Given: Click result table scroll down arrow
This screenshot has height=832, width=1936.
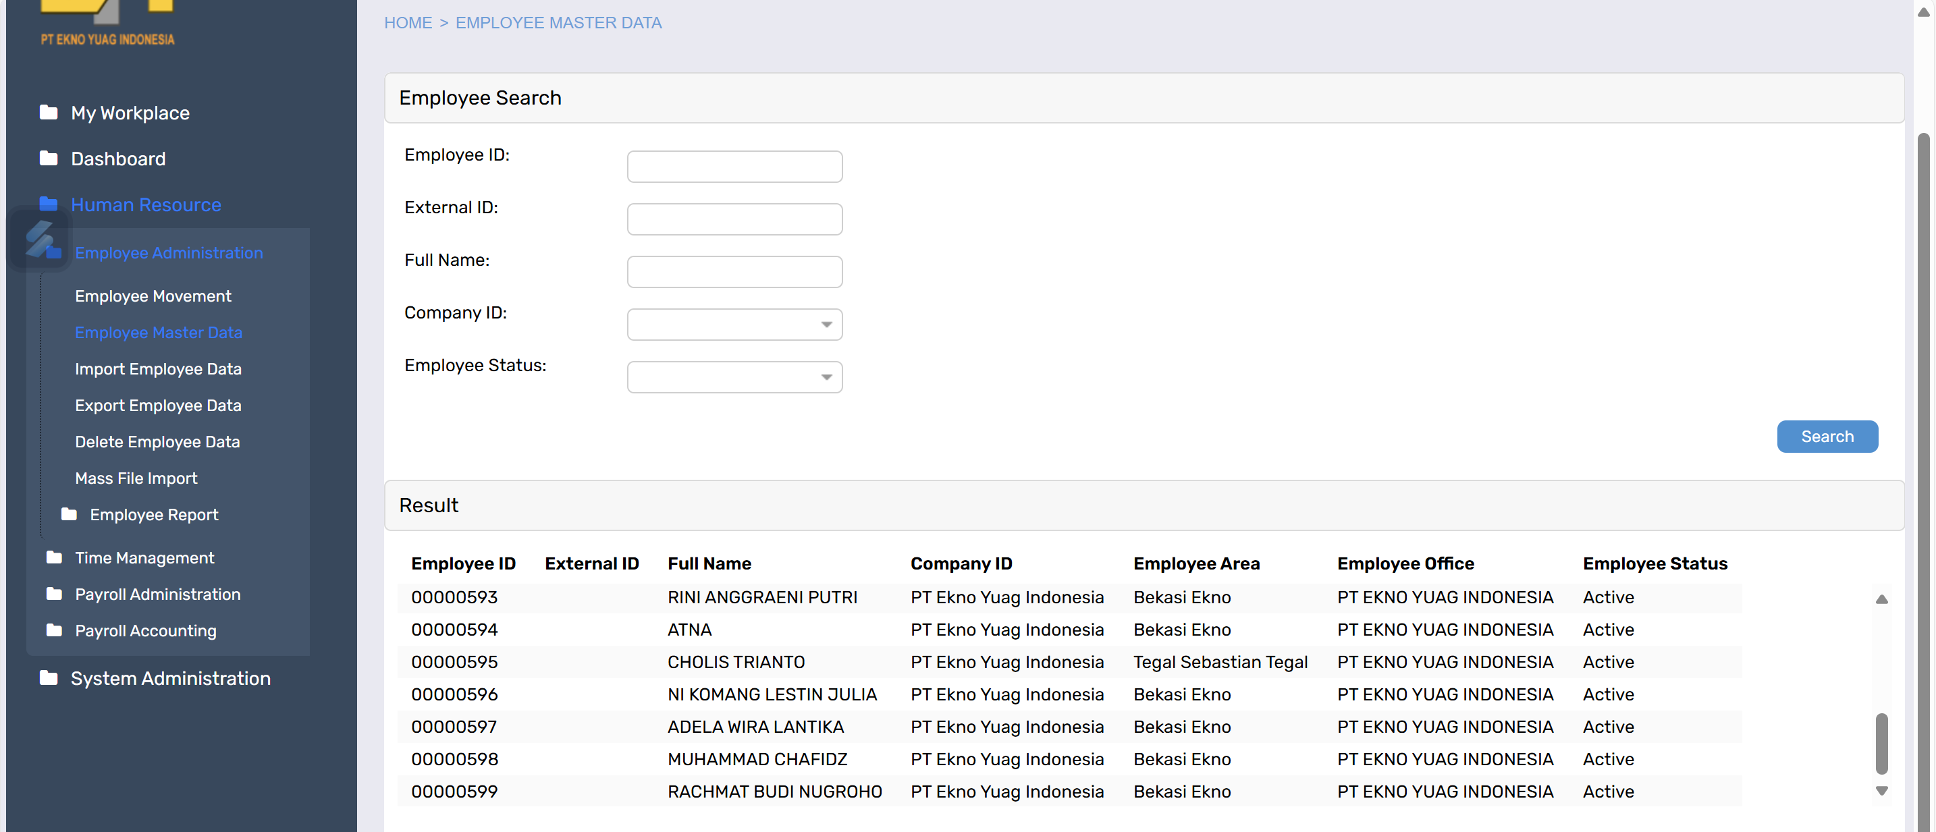Looking at the screenshot, I should [1881, 791].
